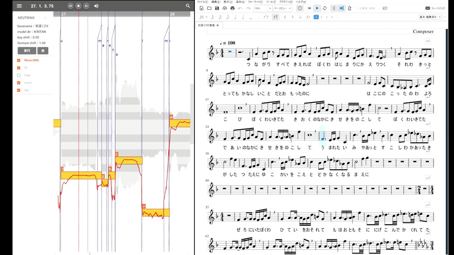This screenshot has width=454, height=255.
Task: Select the quarter note duration
Action: click(x=235, y=17)
